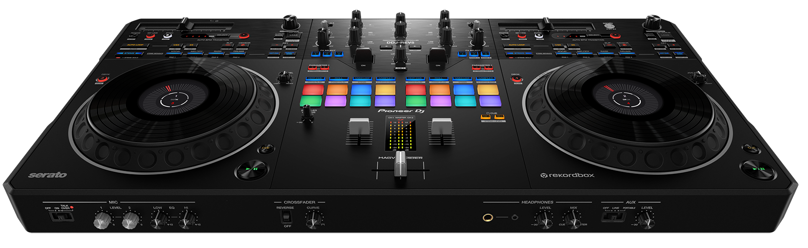Click the left channel fader
Viewport: 808px width, 248px height.
(359, 126)
